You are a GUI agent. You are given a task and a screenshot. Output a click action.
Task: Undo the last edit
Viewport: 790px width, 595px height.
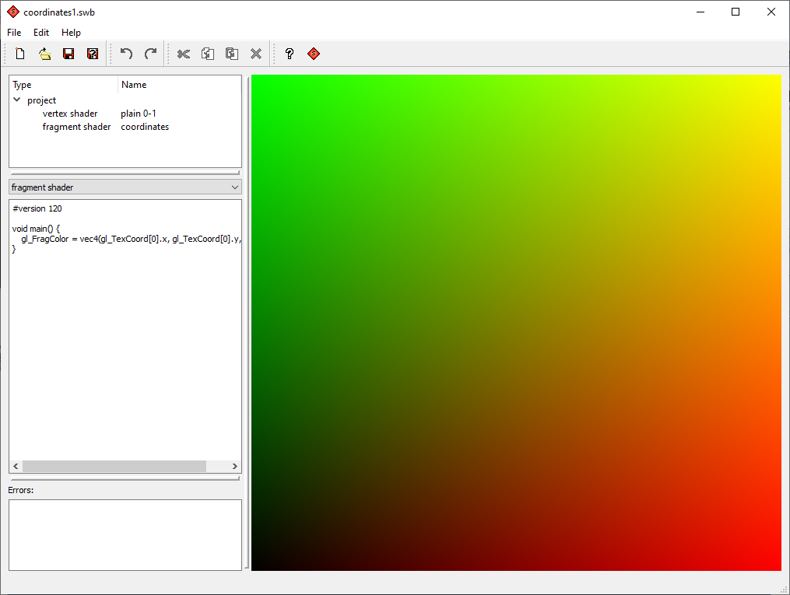[126, 54]
